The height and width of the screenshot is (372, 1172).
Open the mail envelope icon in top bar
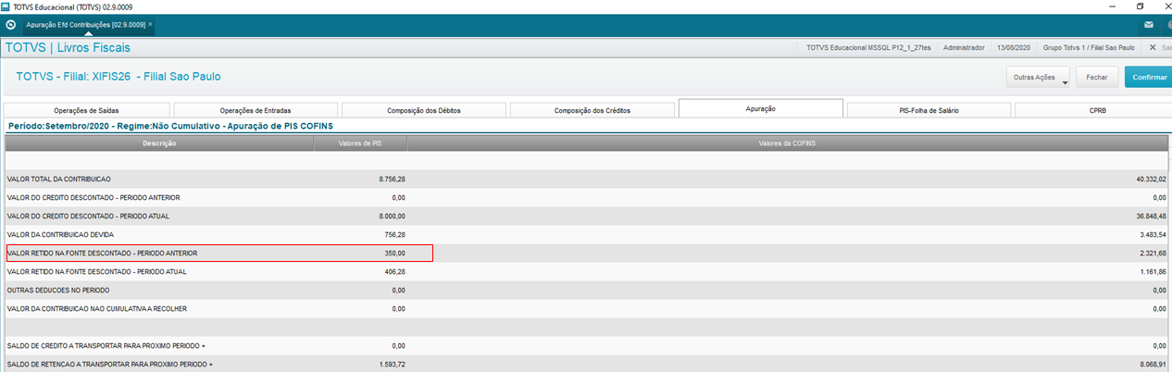point(1149,24)
